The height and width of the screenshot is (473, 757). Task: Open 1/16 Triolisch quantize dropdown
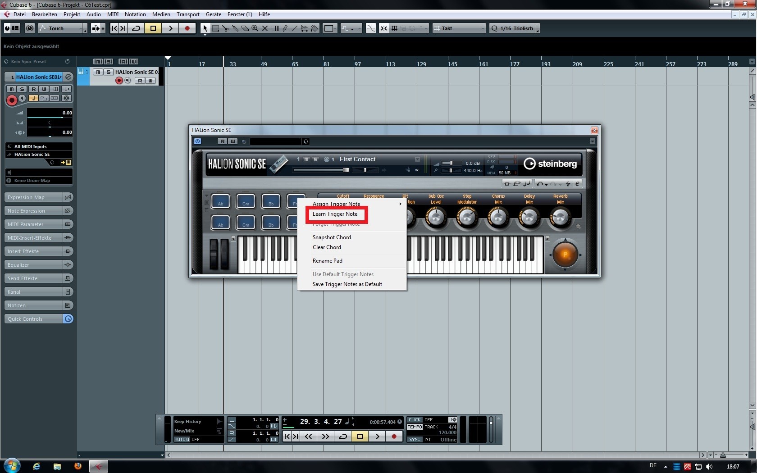coord(514,28)
